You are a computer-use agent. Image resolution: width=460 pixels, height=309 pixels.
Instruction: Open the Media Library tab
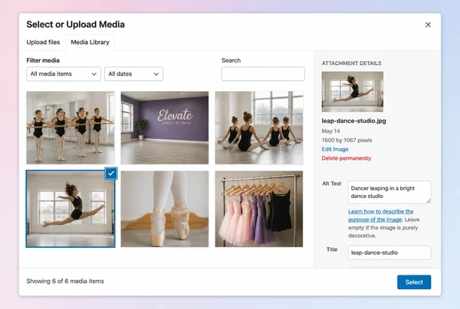click(x=90, y=42)
